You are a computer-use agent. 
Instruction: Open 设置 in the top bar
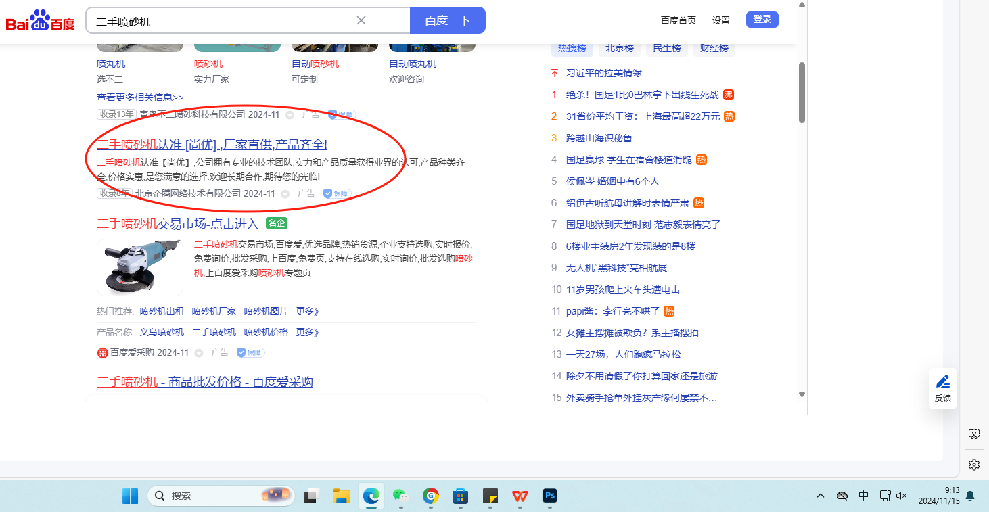pos(721,20)
